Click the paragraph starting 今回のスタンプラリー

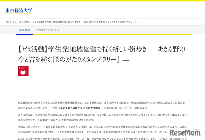coord(102,129)
